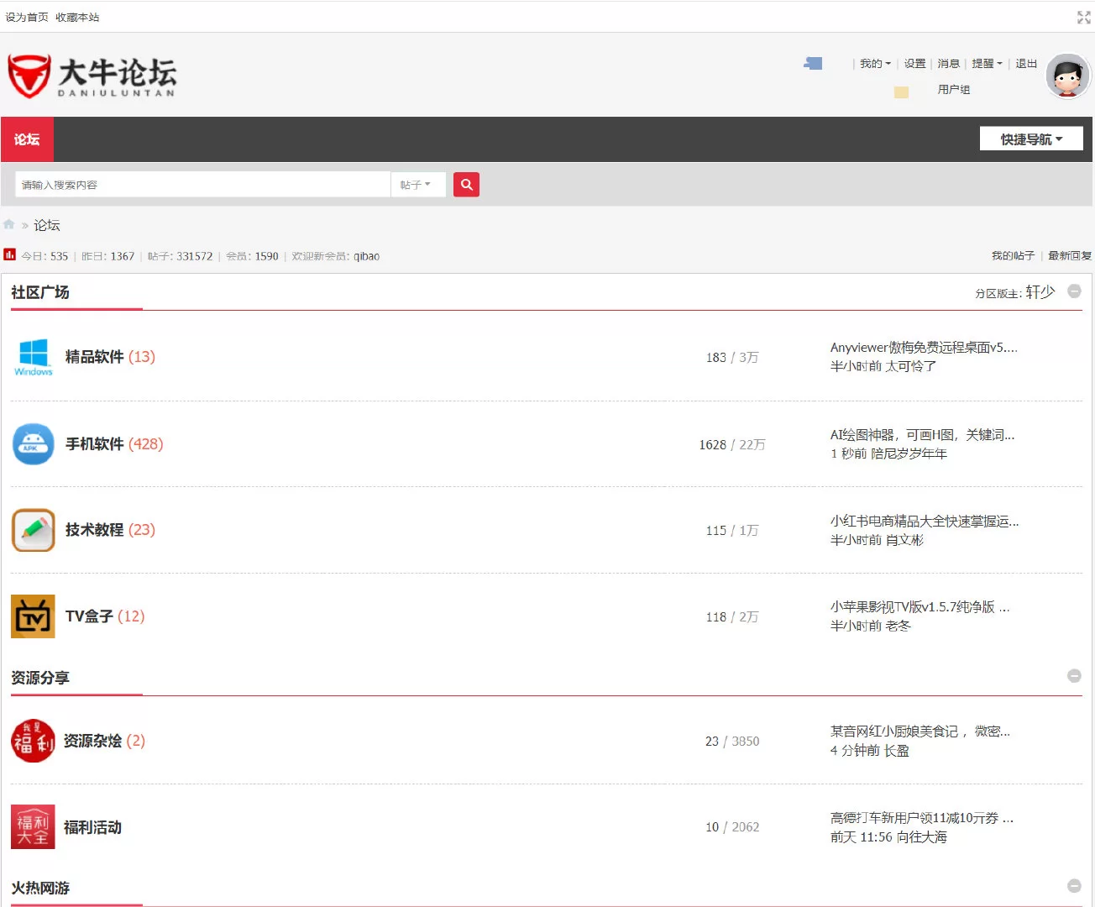Click the search content input field
Image resolution: width=1095 pixels, height=907 pixels.
click(x=202, y=185)
